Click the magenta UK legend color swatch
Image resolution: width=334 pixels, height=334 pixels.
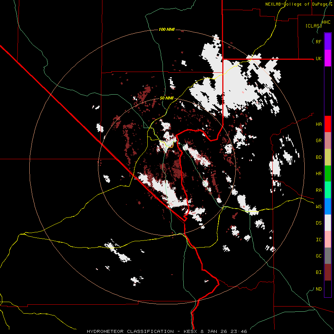[x=328, y=58]
